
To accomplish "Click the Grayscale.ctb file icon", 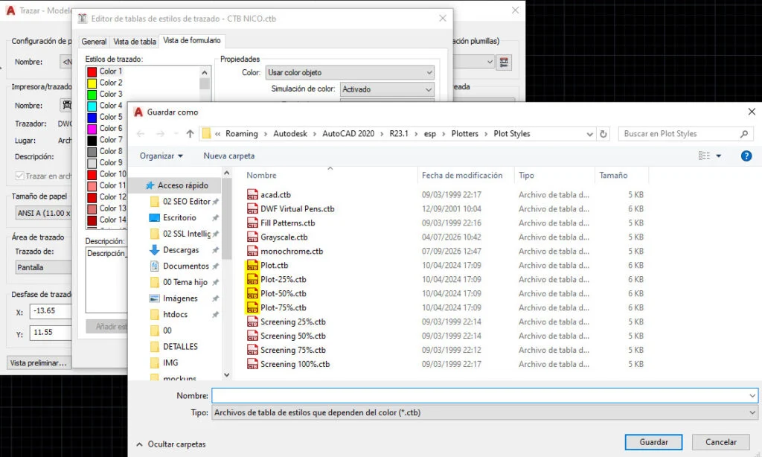I will [x=252, y=237].
